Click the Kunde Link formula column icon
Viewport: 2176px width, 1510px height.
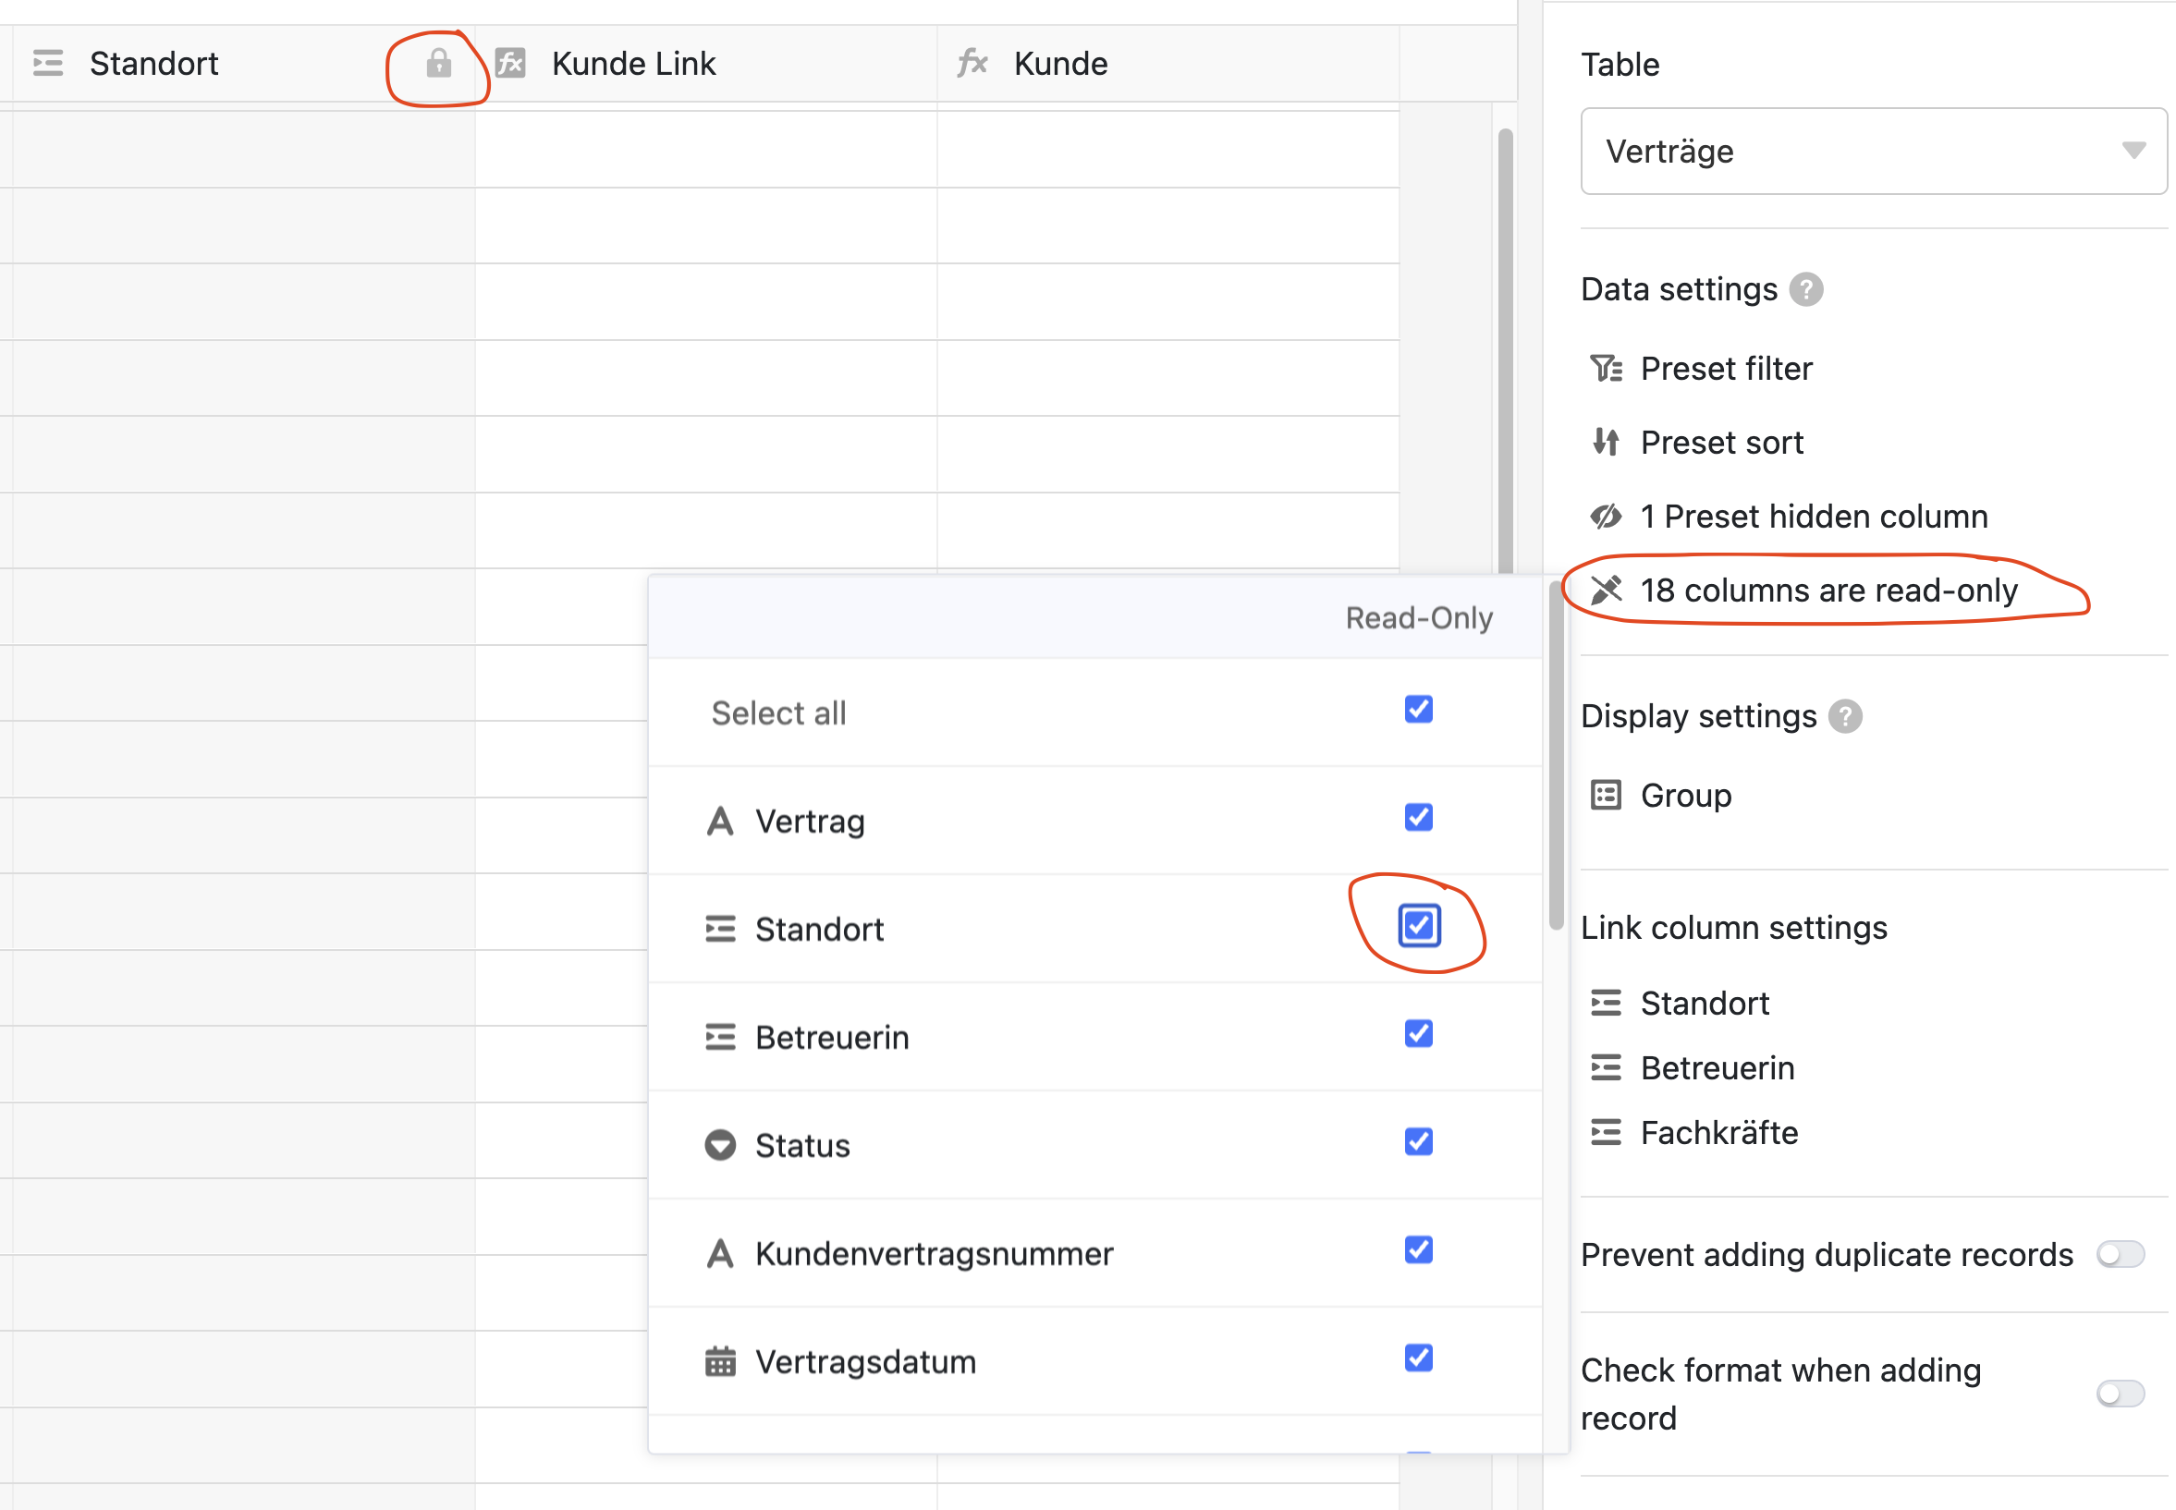click(511, 64)
